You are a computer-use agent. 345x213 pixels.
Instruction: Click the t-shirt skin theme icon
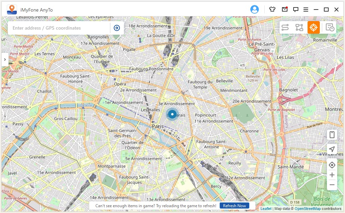272,10
